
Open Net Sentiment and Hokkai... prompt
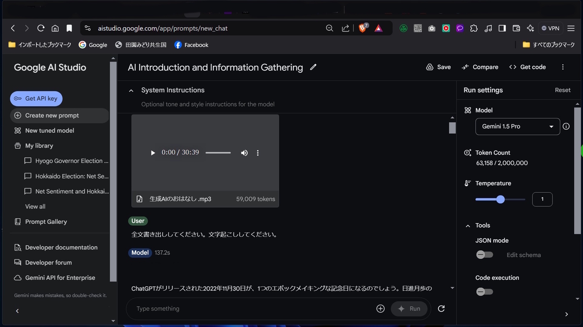pos(67,191)
